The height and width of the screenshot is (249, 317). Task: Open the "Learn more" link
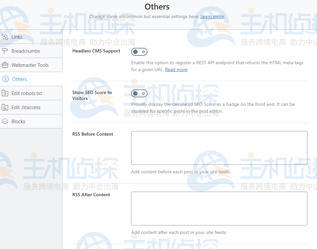(x=212, y=16)
